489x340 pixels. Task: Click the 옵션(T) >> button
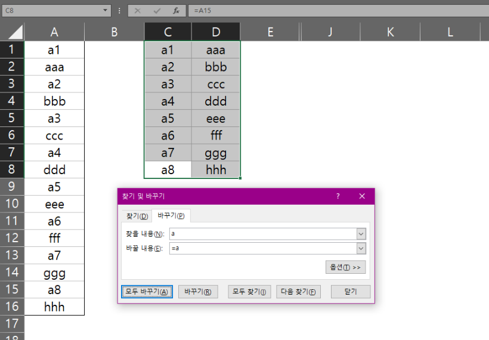pos(345,267)
